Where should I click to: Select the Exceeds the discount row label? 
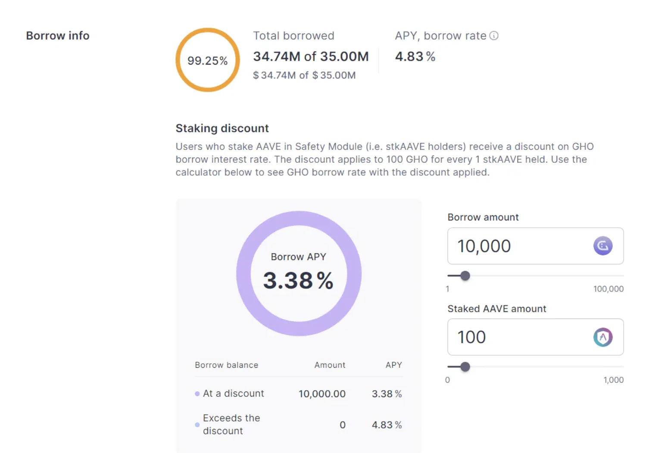click(x=231, y=425)
